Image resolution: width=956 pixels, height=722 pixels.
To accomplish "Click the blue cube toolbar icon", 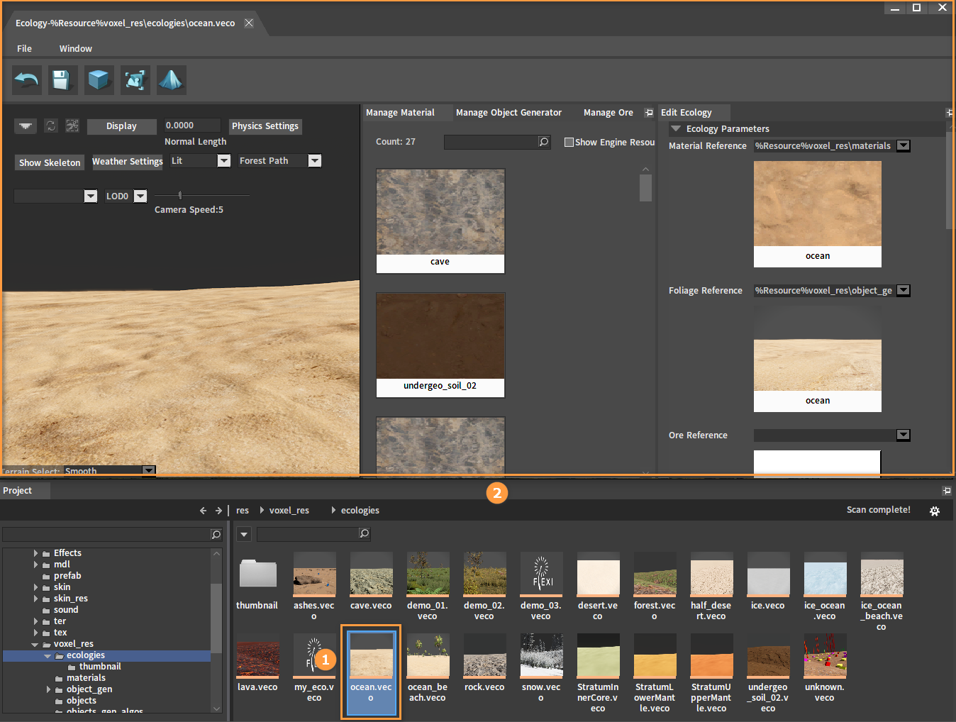I will tap(99, 80).
